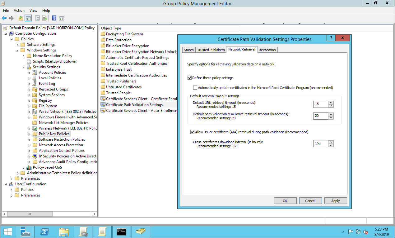The image size is (395, 238).
Task: Click the Apply button
Action: click(x=335, y=201)
